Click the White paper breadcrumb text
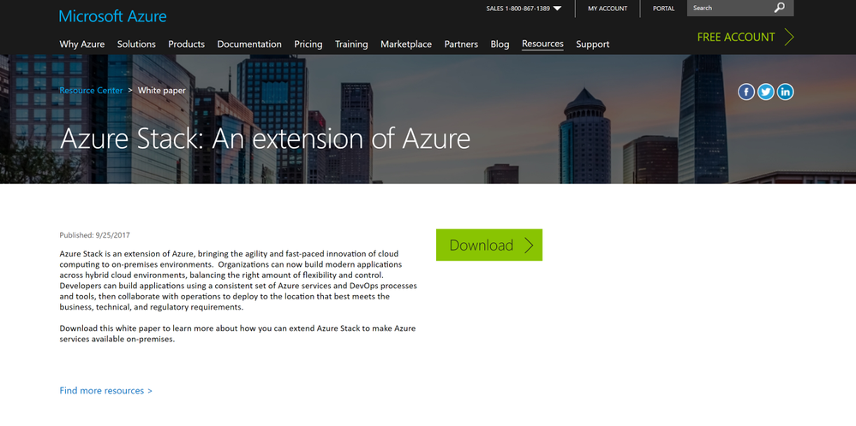Viewport: 856px width, 426px height. [x=162, y=91]
